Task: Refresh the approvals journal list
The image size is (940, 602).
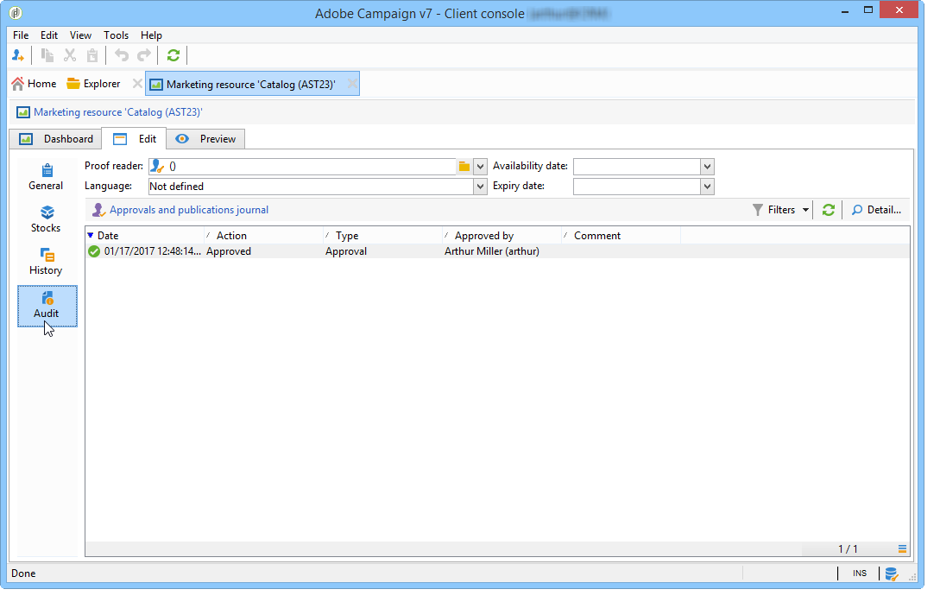Action: click(x=829, y=211)
